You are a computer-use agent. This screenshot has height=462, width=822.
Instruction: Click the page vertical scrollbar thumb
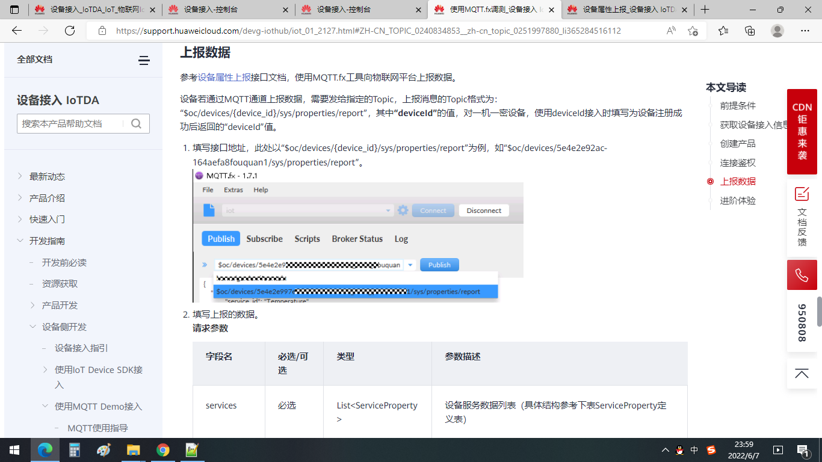click(x=819, y=312)
